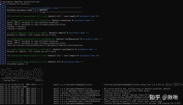This screenshot has height=105, width=183.
Task: Click the "(default-testResources)" execution label
Action: pos(68,39)
